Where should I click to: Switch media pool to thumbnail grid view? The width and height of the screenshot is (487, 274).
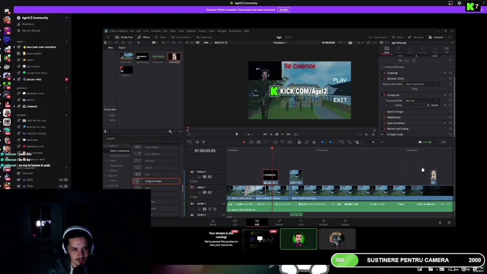coord(154,43)
